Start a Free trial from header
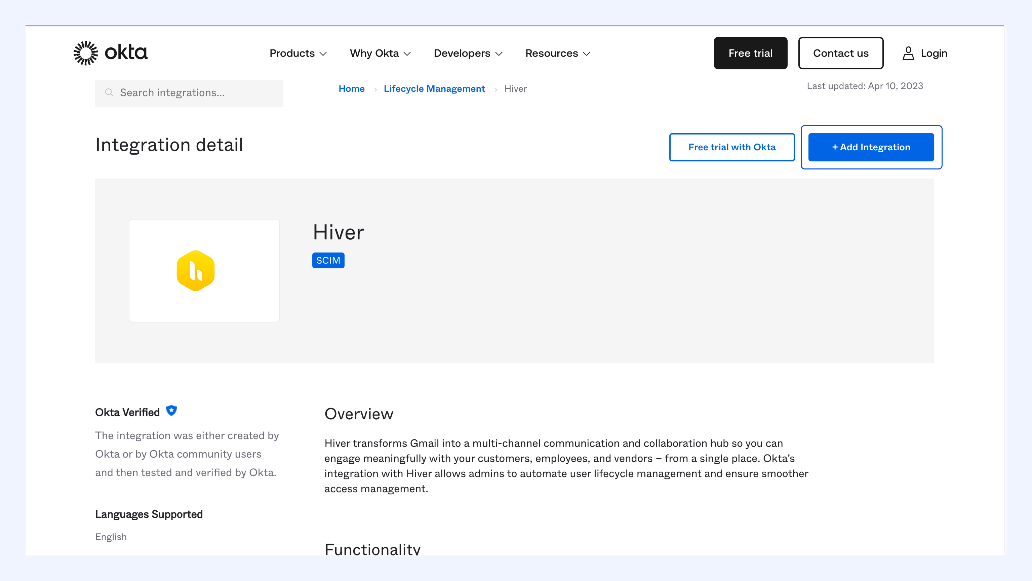 point(750,53)
